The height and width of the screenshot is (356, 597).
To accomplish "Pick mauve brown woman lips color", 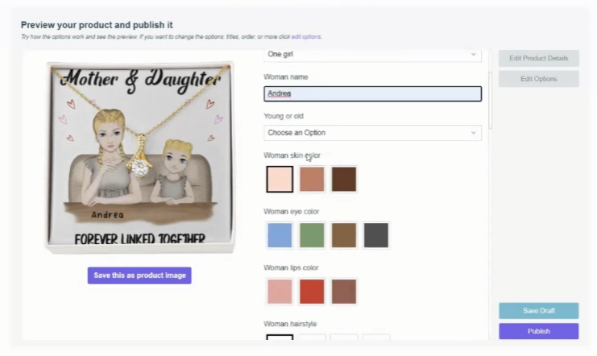I will 344,292.
